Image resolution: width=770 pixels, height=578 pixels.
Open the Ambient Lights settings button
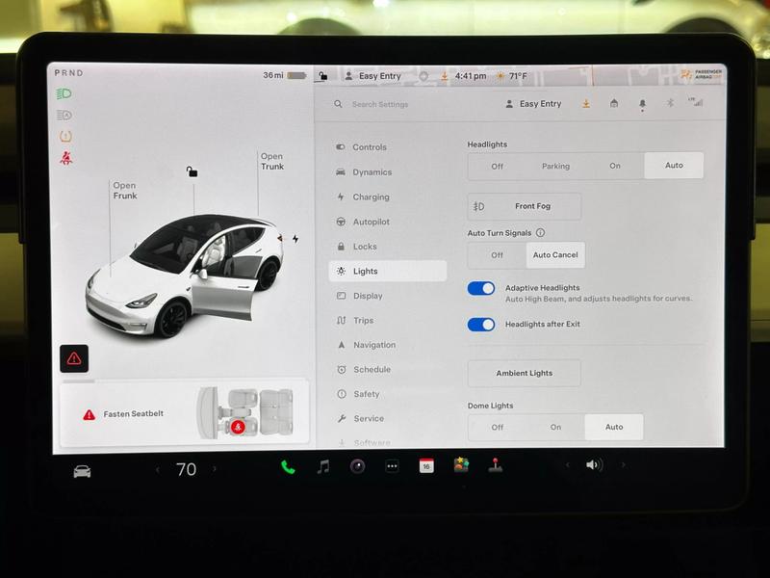pyautogui.click(x=525, y=373)
